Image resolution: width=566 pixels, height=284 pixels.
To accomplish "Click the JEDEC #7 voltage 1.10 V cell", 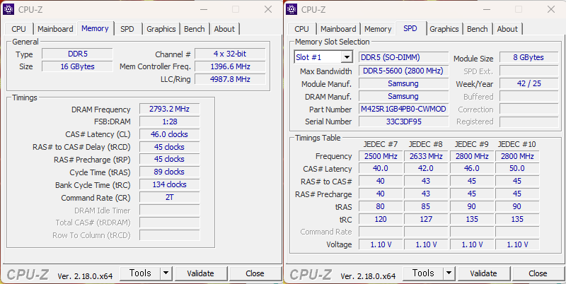I will [381, 244].
